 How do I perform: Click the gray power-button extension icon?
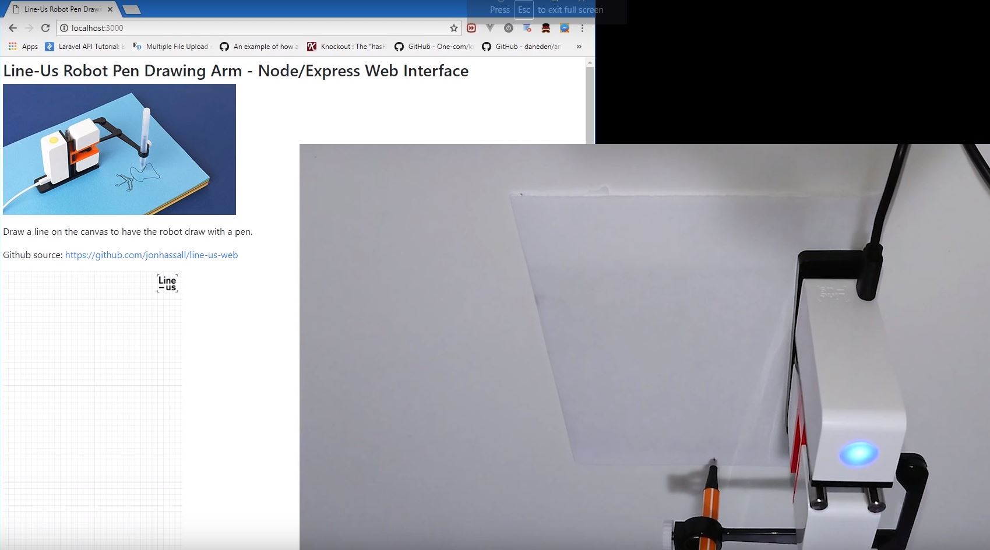pyautogui.click(x=508, y=28)
